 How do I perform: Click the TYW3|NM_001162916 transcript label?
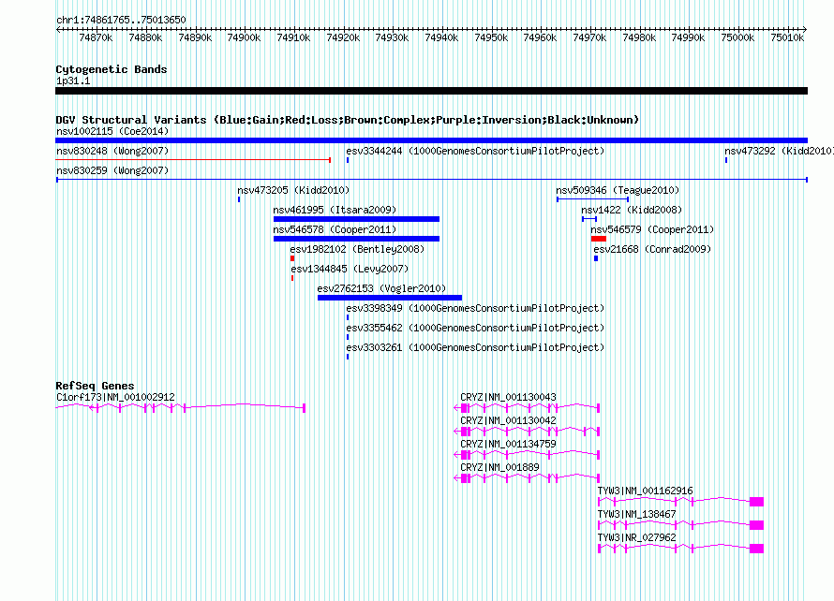coord(646,491)
